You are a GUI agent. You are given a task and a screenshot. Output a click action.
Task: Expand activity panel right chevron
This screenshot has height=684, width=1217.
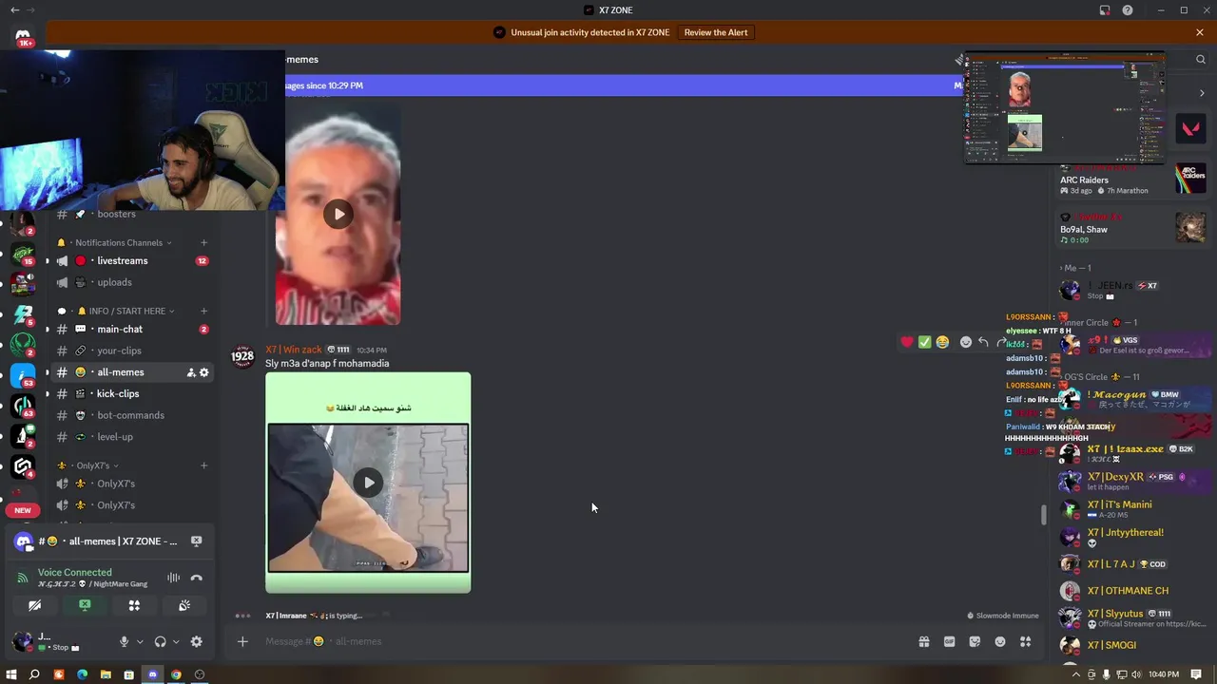pos(1202,93)
